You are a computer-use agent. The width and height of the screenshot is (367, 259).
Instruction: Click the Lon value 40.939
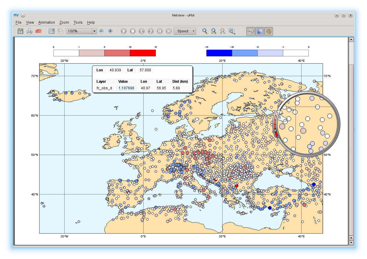(115, 70)
